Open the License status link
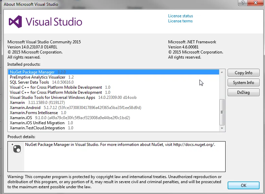Viewport: 265px width, 194px height. click(x=180, y=16)
